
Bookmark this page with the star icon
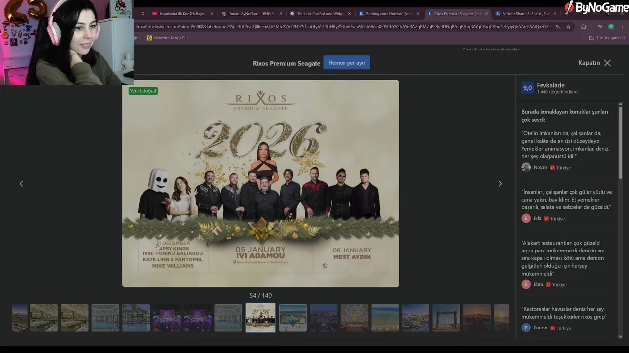click(568, 27)
